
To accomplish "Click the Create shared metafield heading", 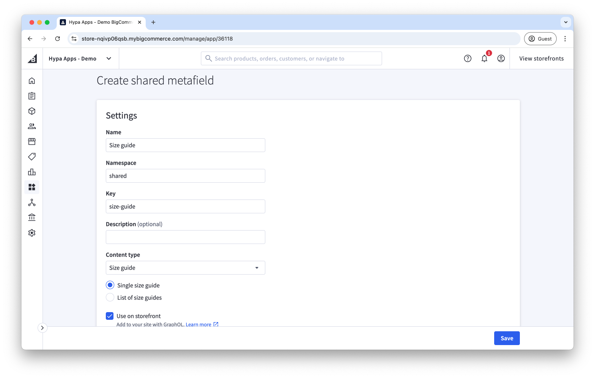I will [x=155, y=80].
